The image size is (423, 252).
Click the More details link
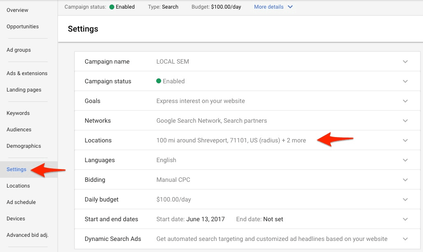pyautogui.click(x=268, y=7)
